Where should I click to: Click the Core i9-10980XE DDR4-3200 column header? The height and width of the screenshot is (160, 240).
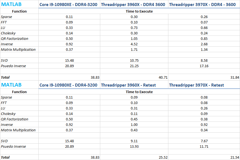pos(69,4)
